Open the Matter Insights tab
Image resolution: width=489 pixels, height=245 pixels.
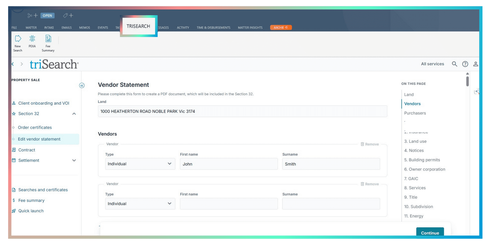tap(250, 28)
